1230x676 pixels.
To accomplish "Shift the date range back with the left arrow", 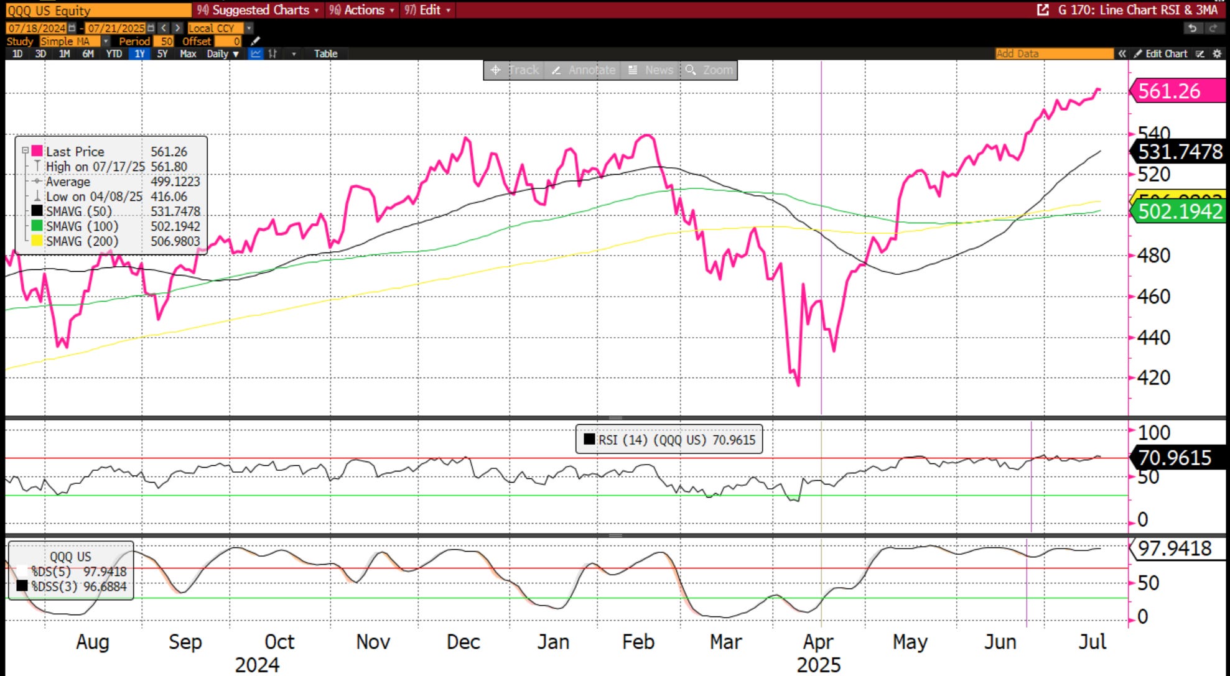I will pos(164,28).
